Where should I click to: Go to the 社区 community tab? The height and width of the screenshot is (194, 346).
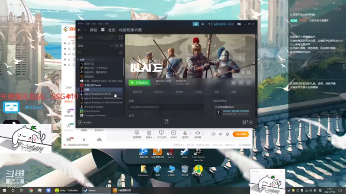(112, 30)
